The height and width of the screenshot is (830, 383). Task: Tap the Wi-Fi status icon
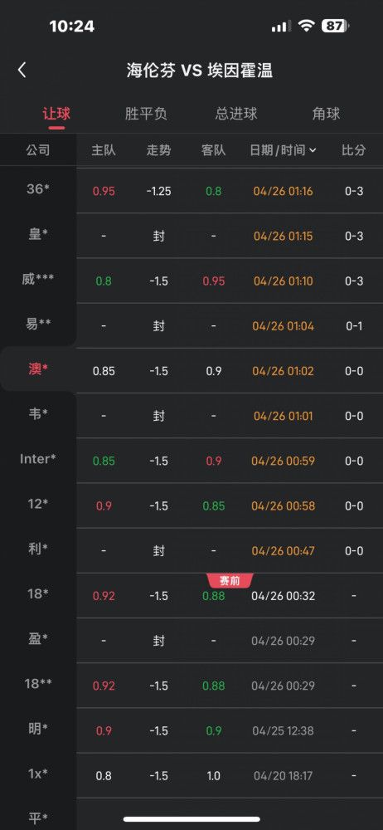click(x=306, y=26)
